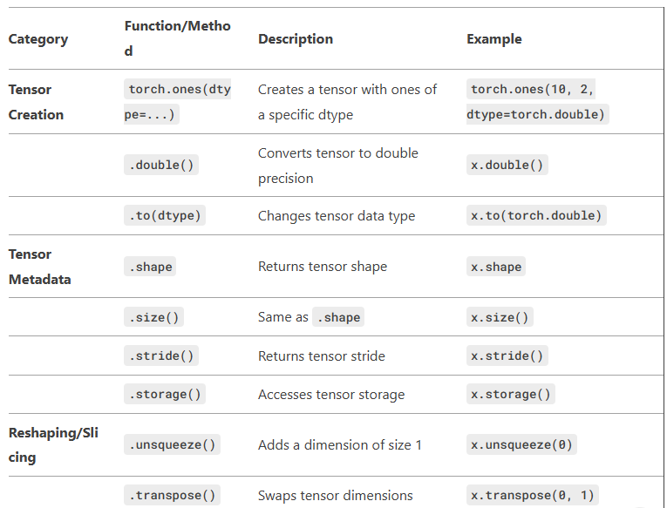Select the .double() method code

(161, 165)
